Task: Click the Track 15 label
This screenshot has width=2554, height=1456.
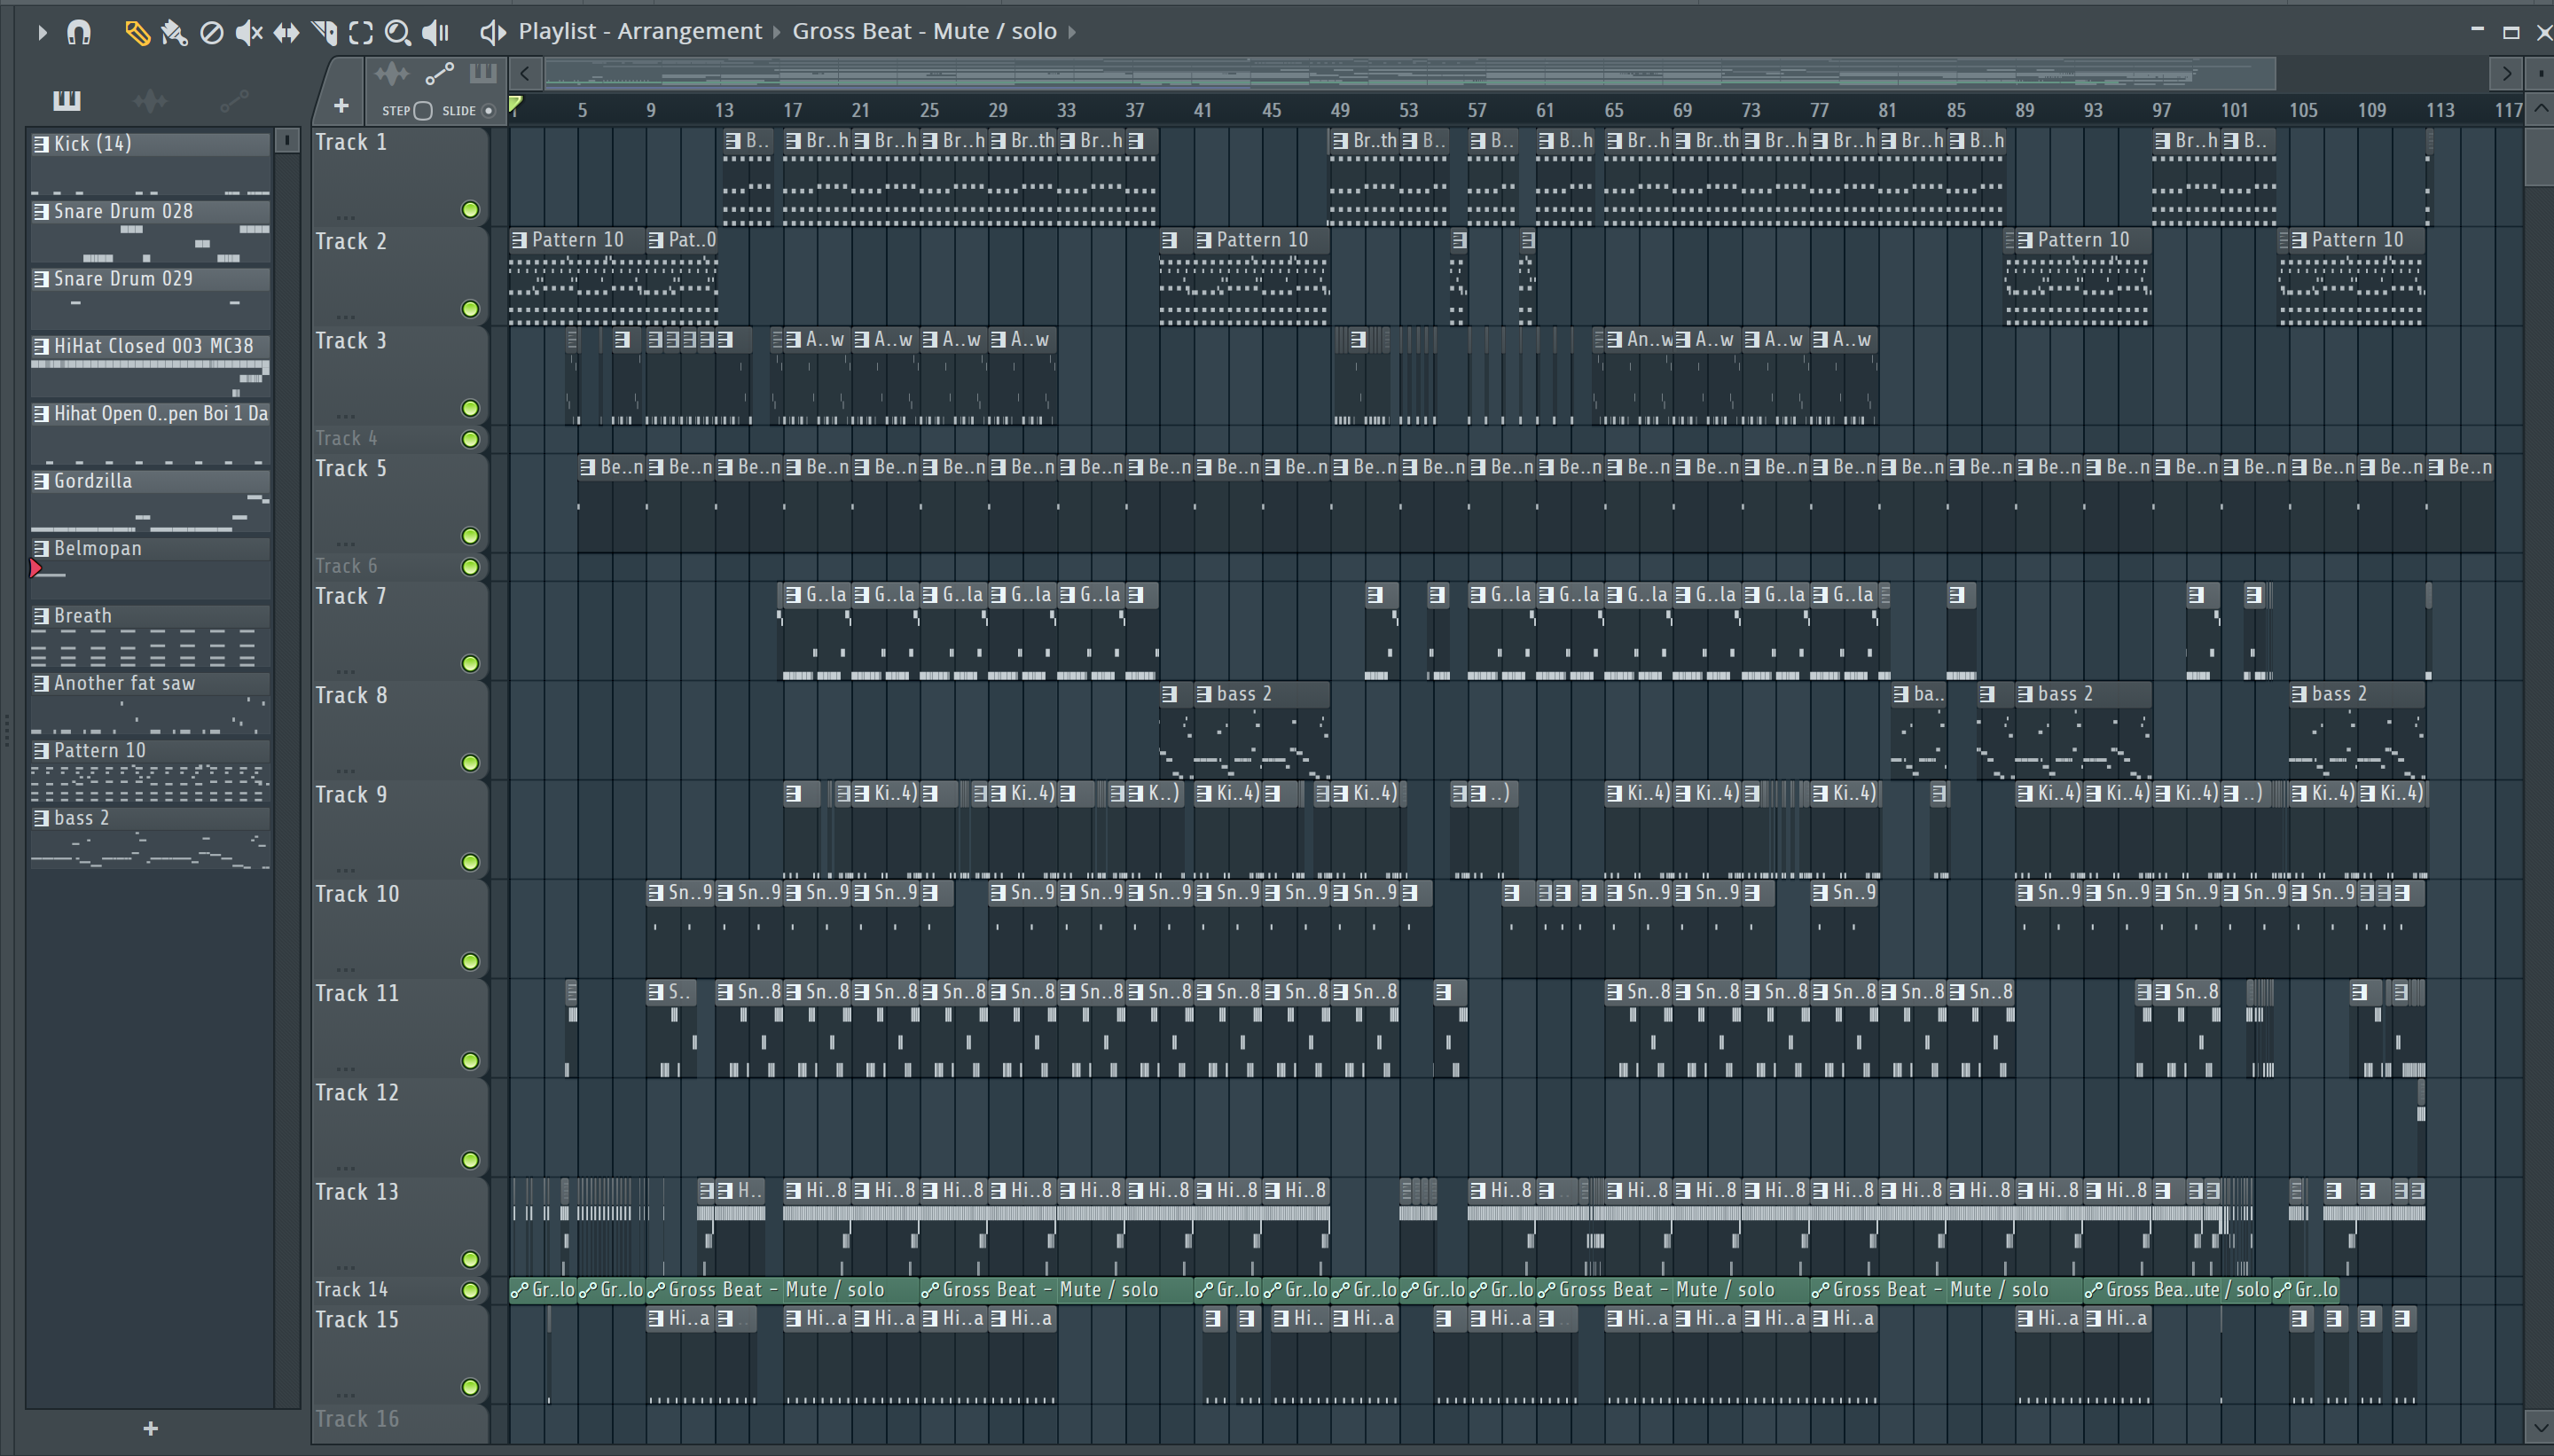Action: [x=357, y=1320]
